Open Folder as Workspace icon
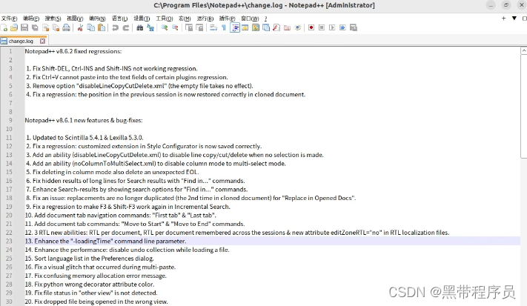 coord(287,28)
